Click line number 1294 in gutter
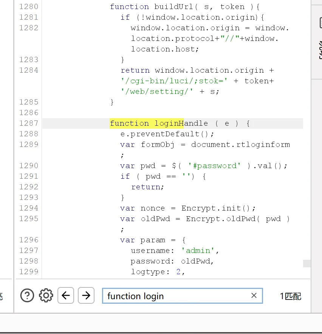 pos(28,208)
